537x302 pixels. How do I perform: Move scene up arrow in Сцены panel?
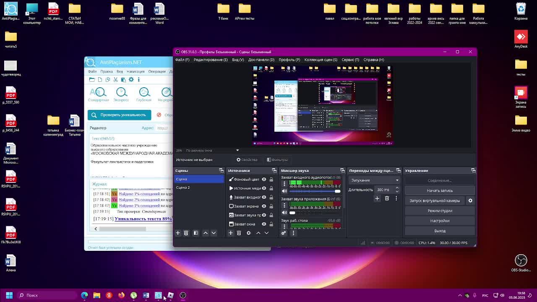click(206, 233)
